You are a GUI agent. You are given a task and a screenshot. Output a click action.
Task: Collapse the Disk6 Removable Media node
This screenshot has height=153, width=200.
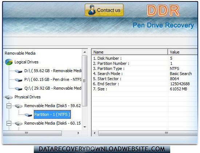9,123
